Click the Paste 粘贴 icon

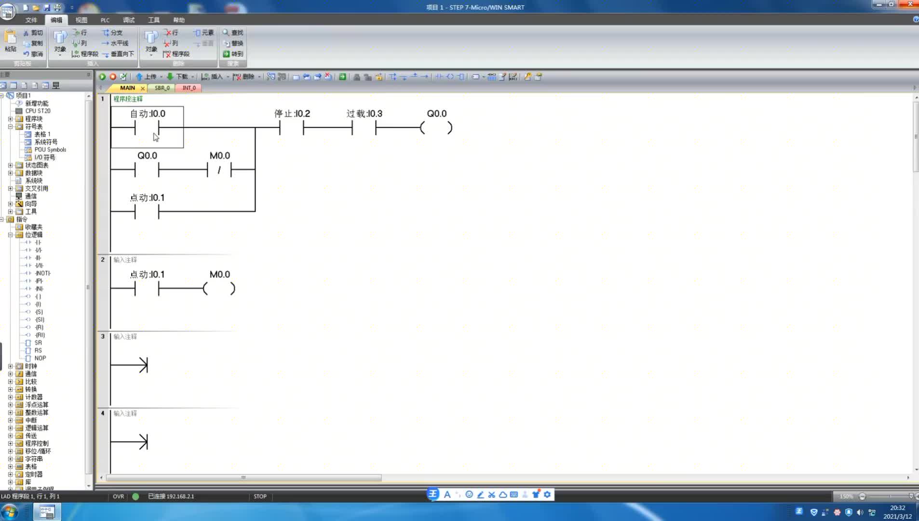pos(10,41)
